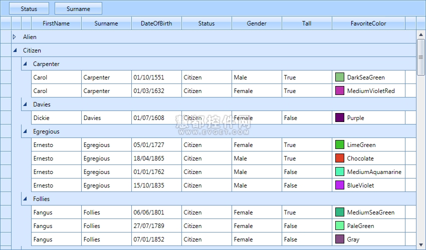Collapse the Follies subgroup
The image size is (426, 250).
[25, 199]
